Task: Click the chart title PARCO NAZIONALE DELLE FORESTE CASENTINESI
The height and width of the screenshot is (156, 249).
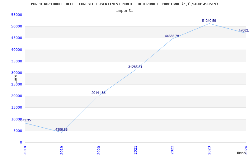Action: [x=125, y=4]
